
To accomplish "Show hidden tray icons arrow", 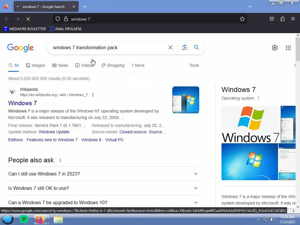I will point(258,219).
